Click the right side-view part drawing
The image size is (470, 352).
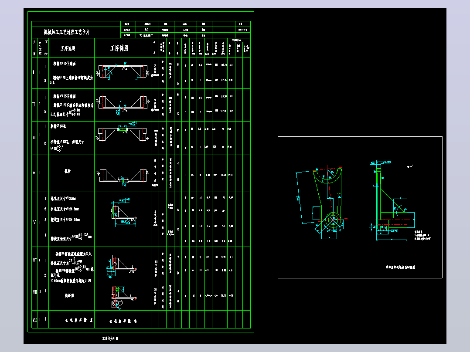pyautogui.click(x=392, y=200)
